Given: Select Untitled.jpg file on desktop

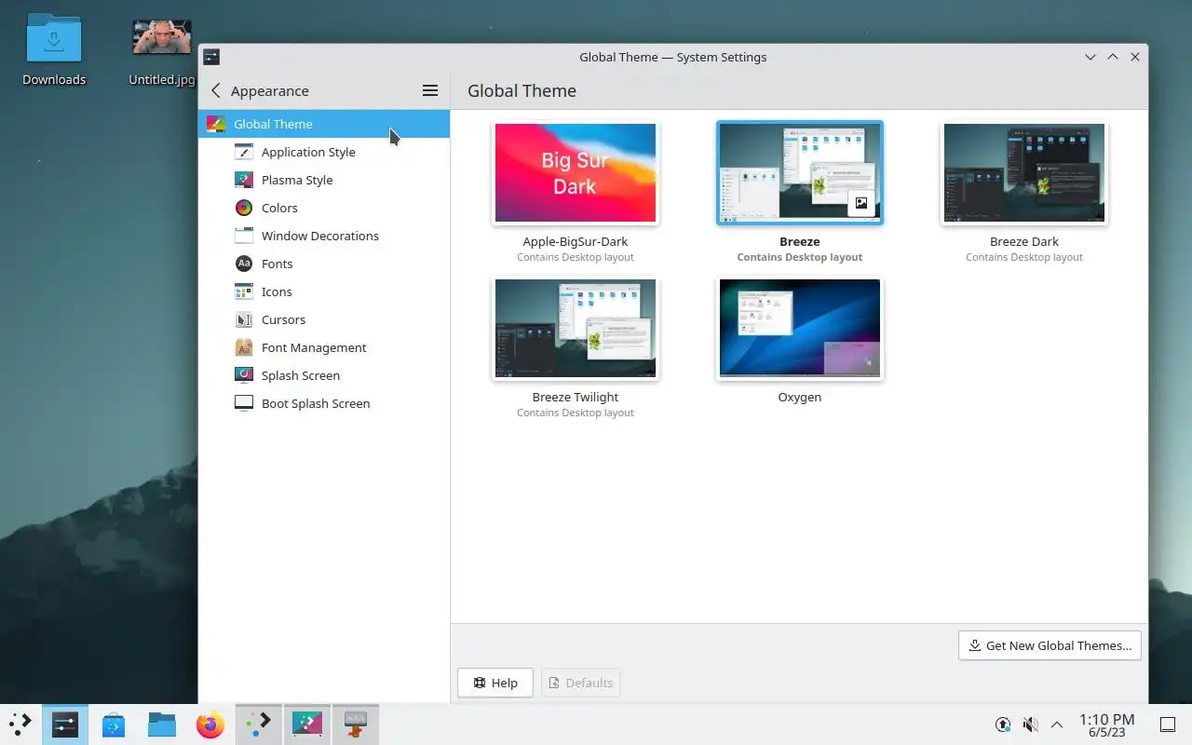Looking at the screenshot, I should [x=162, y=53].
